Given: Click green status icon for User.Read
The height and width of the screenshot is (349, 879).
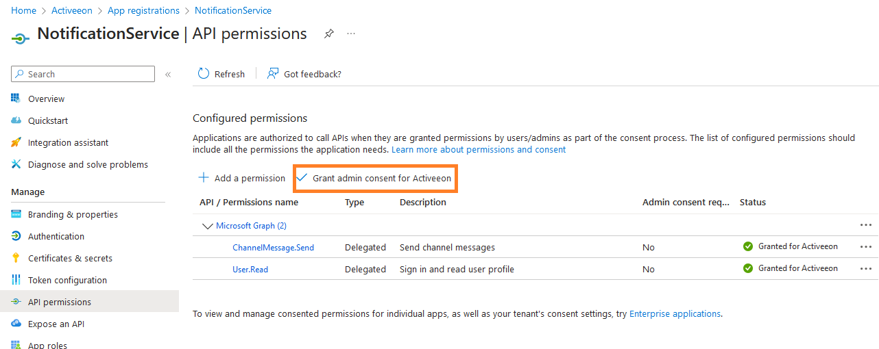Looking at the screenshot, I should point(748,268).
